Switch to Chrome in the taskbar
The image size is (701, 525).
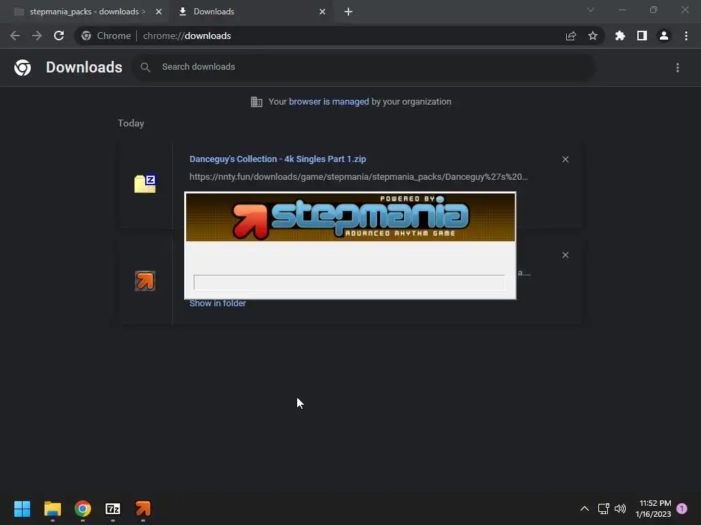pyautogui.click(x=83, y=509)
